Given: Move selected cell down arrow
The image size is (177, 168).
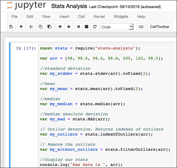Looking at the screenshot, I should [69, 27].
